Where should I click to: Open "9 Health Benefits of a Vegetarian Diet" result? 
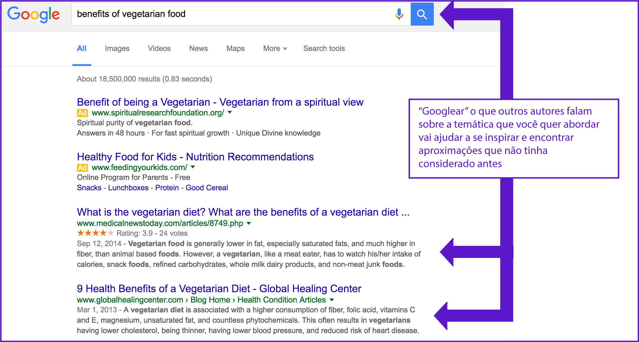tap(219, 288)
